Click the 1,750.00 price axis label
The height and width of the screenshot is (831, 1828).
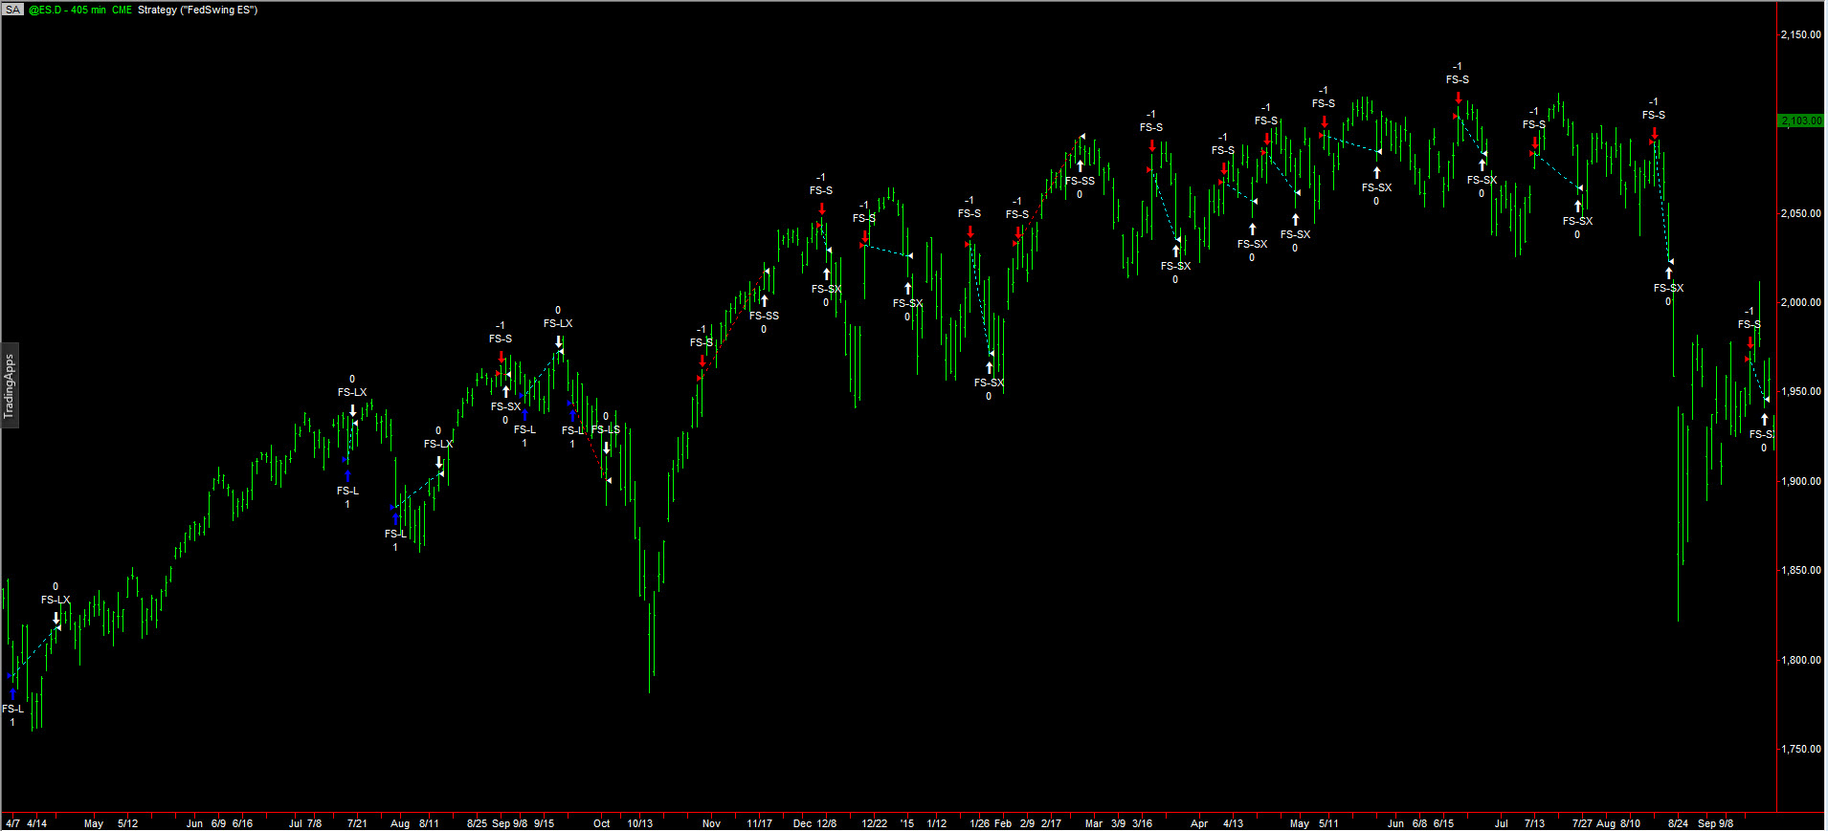(x=1800, y=749)
